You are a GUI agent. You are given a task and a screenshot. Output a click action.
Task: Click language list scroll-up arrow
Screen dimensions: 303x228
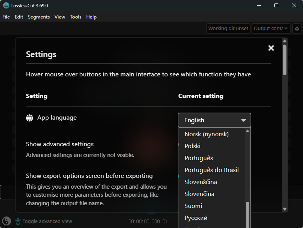click(x=247, y=131)
